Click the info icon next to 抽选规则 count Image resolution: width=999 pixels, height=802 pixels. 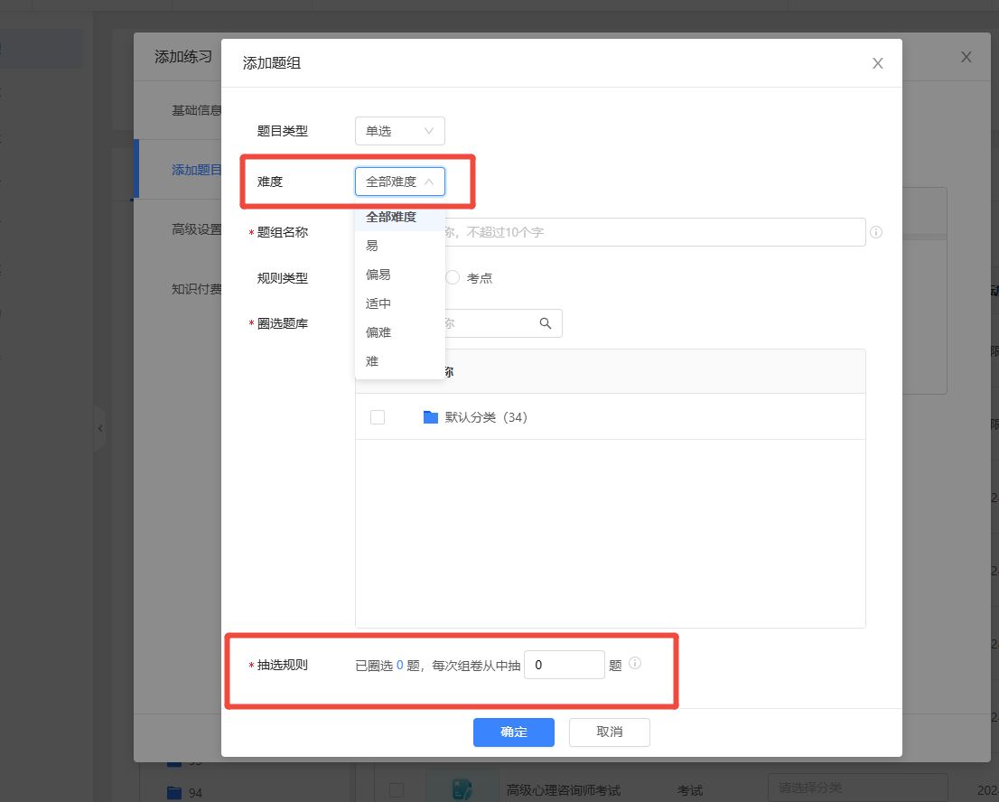(x=635, y=664)
